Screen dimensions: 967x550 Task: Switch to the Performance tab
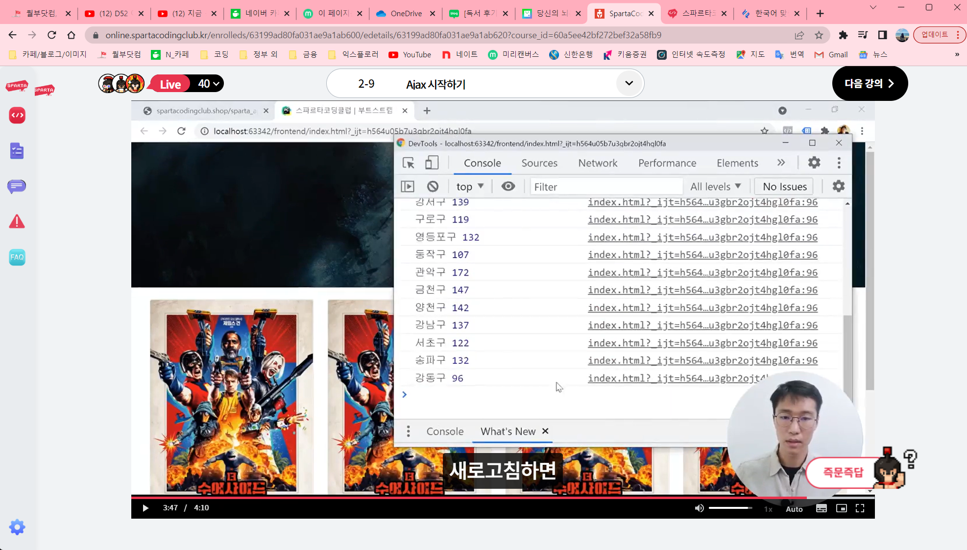click(667, 163)
